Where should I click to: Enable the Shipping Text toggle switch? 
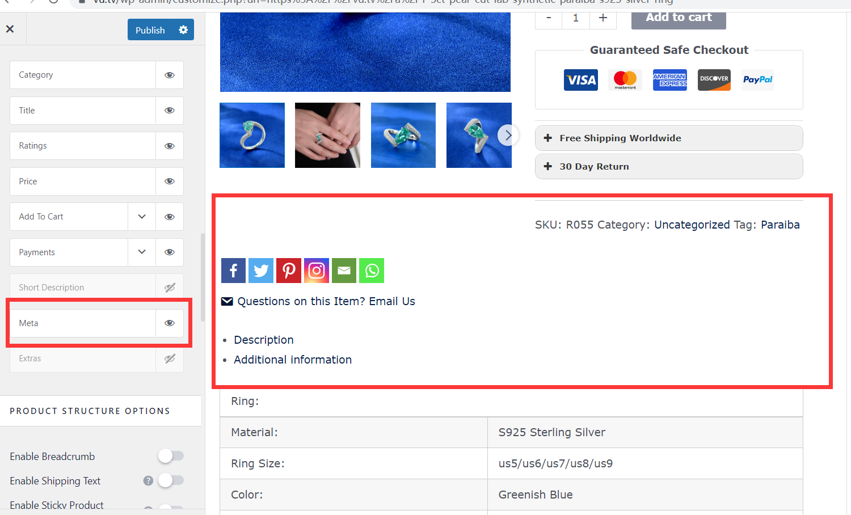[171, 480]
